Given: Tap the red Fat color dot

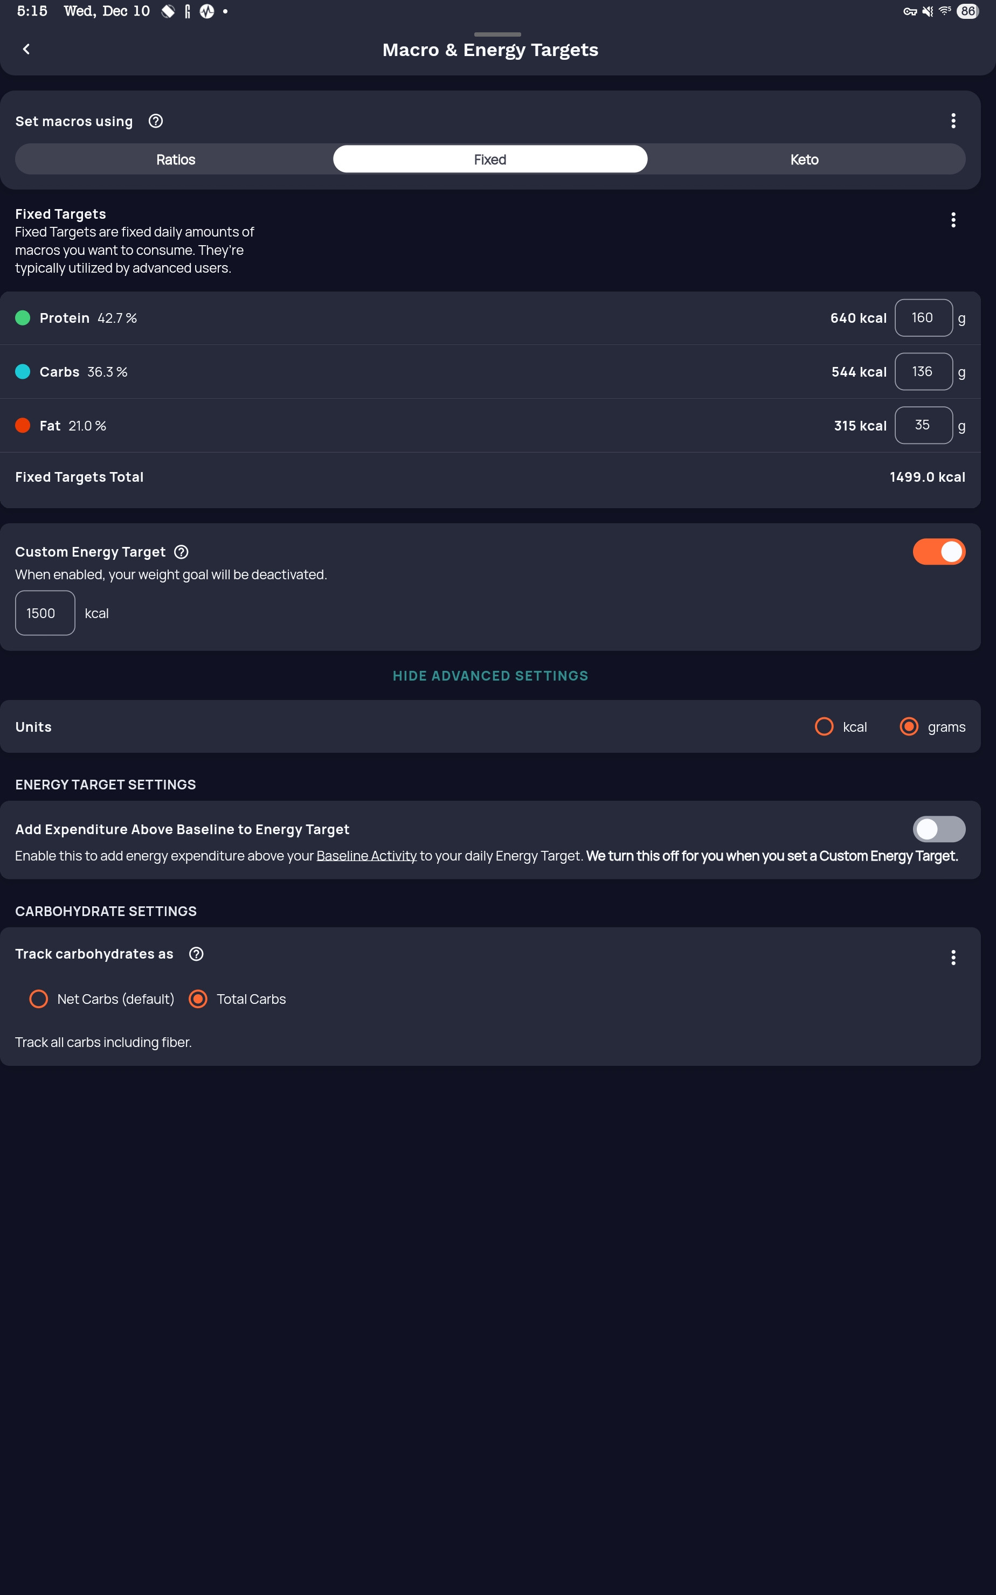Looking at the screenshot, I should [23, 425].
